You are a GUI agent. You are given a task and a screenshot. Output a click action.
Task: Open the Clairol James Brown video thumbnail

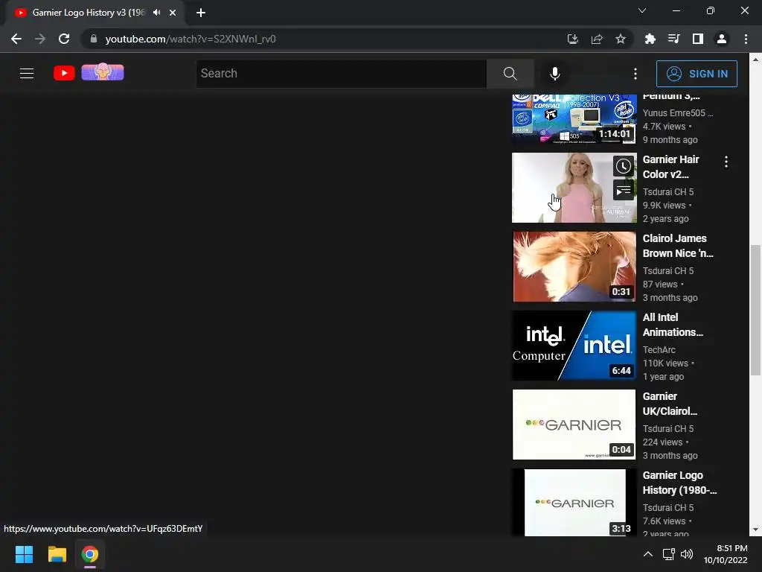click(x=574, y=267)
